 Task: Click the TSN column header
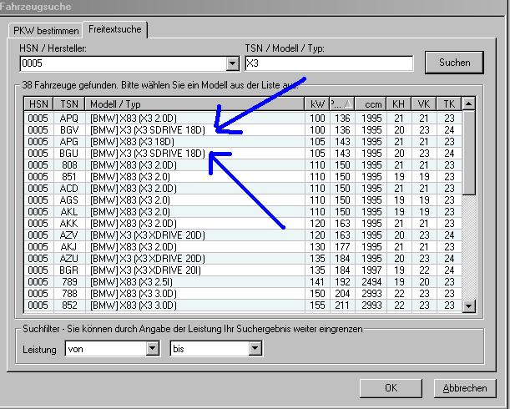tap(68, 104)
